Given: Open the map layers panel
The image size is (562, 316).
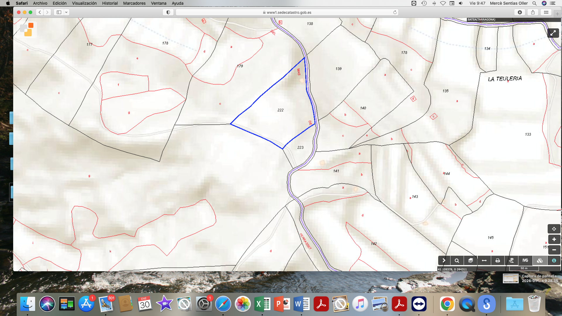Looking at the screenshot, I should [471, 260].
